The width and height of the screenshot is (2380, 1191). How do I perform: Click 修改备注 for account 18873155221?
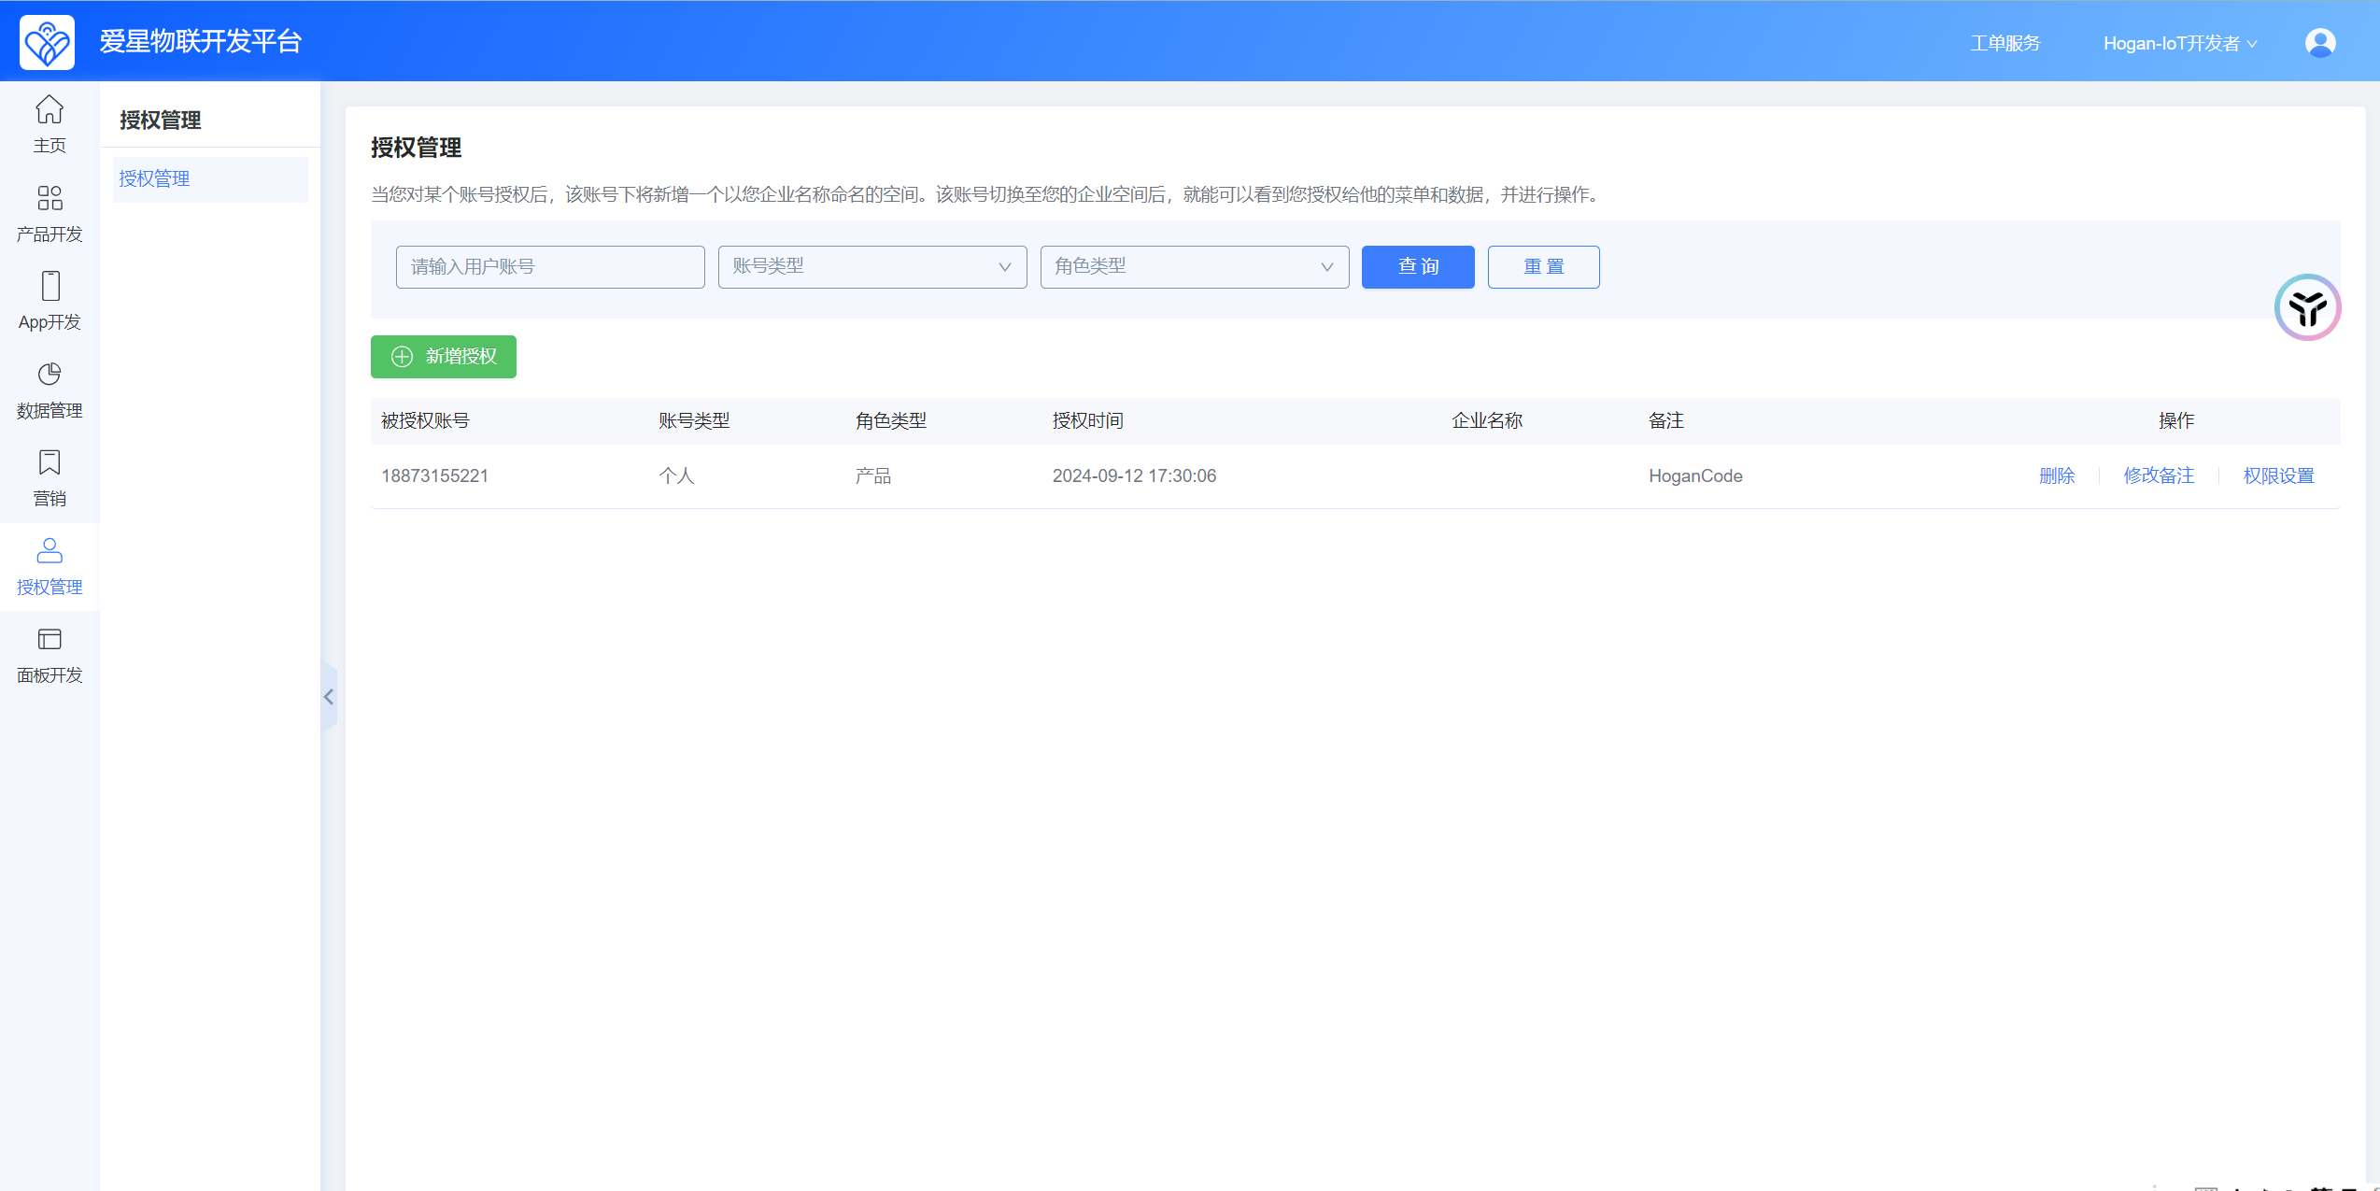pos(2159,475)
